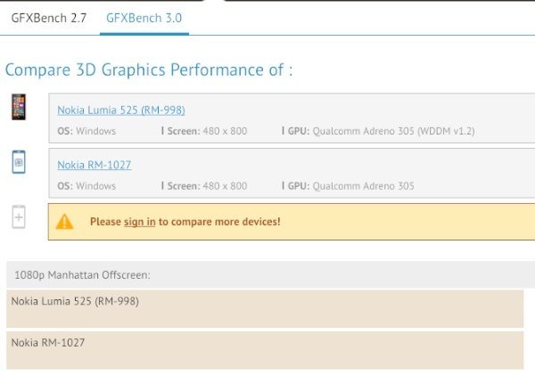Open the Nokia RM-1027 device link
Viewport: 535px width, 375px height.
click(x=94, y=165)
